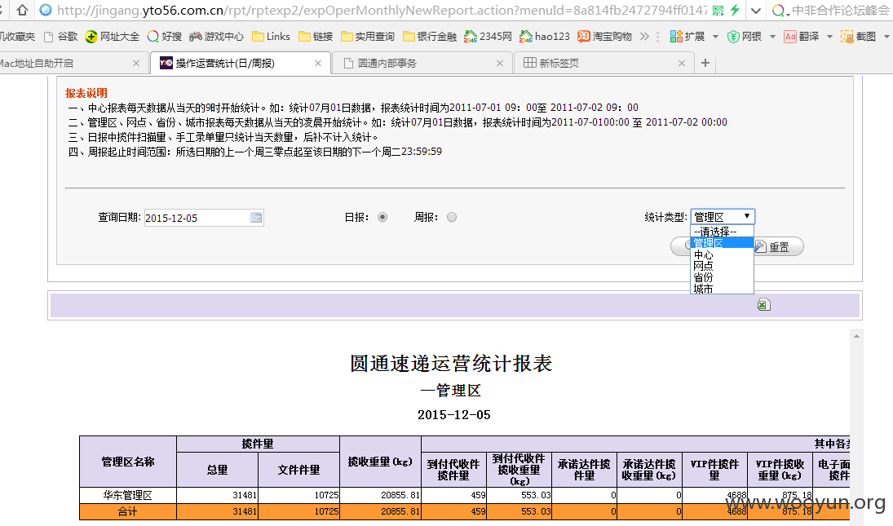Open the 实用查询 bookmark folder
The width and height of the screenshot is (893, 526).
tap(367, 37)
